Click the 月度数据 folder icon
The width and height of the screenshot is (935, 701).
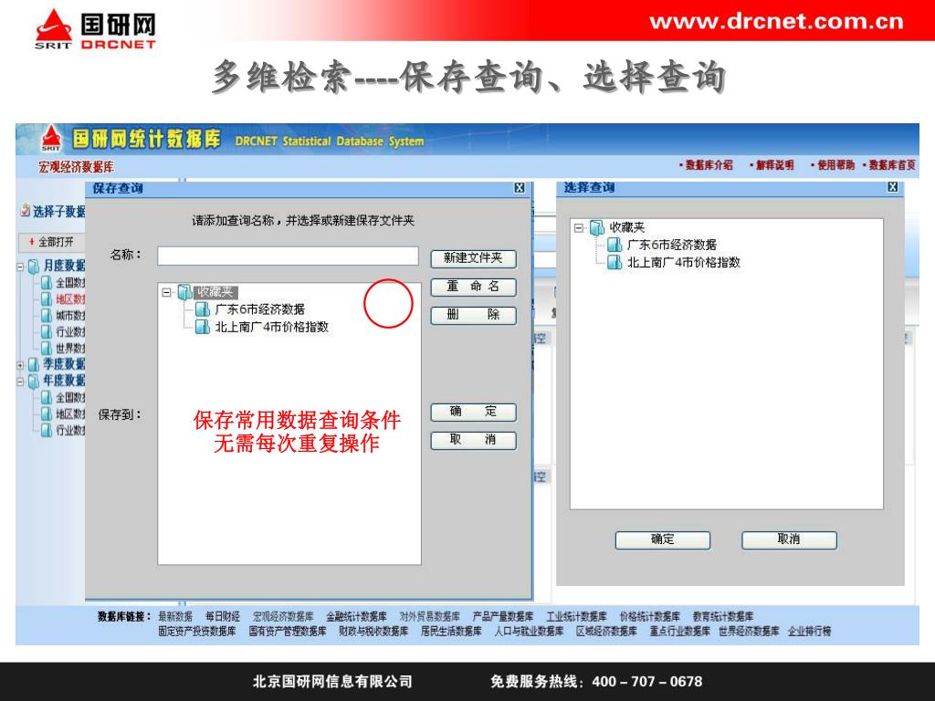click(34, 266)
